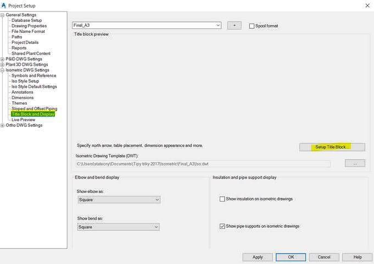Viewport: 374px width, 264px height.
Task: Select Live Preview in the tree
Action: tap(23, 119)
